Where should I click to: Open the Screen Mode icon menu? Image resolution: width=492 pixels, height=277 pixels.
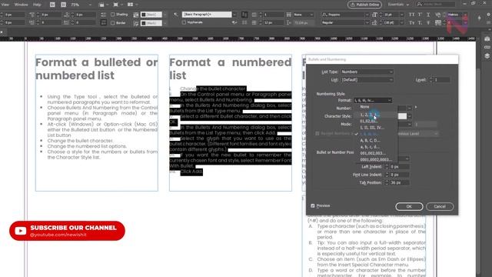click(x=117, y=5)
